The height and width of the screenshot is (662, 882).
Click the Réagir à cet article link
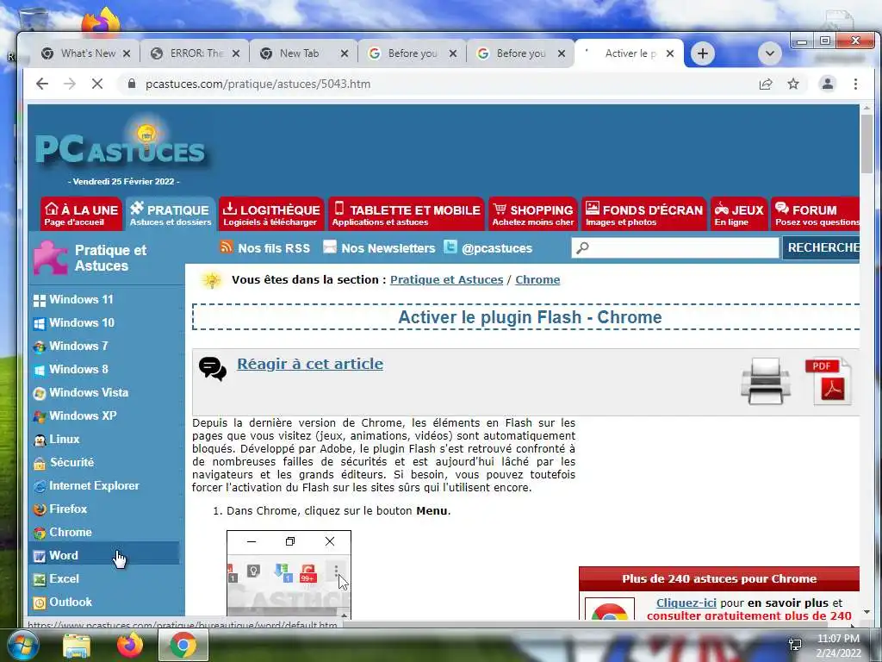point(310,364)
